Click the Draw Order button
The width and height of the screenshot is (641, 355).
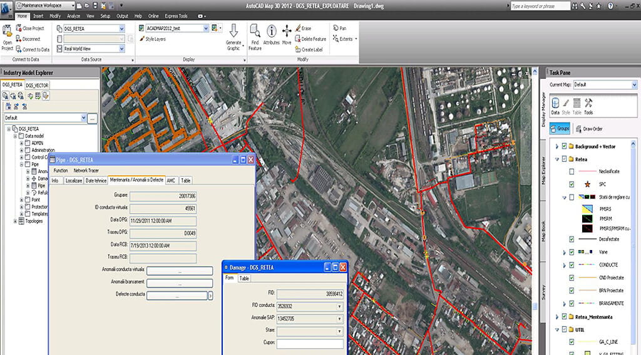click(x=588, y=129)
